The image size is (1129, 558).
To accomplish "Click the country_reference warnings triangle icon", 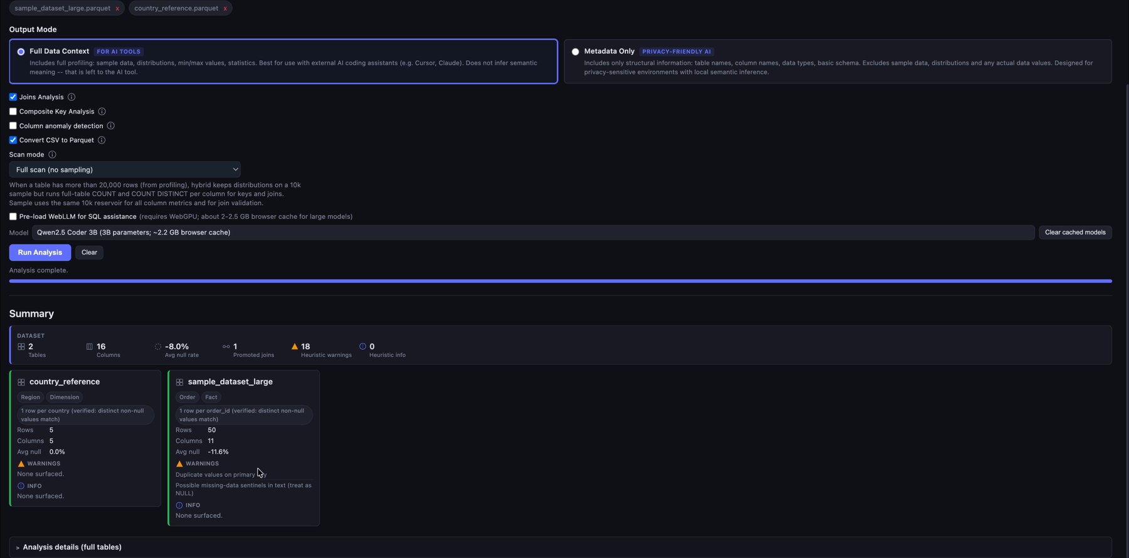I will click(21, 463).
